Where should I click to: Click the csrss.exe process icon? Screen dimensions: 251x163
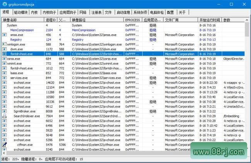(x=5, y=59)
